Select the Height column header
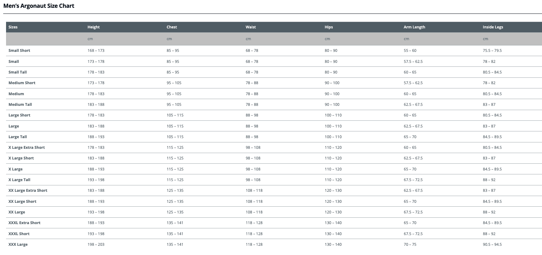Image resolution: width=542 pixels, height=255 pixels. [x=93, y=27]
